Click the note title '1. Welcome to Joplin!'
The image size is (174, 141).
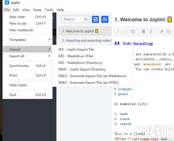[x=140, y=20]
